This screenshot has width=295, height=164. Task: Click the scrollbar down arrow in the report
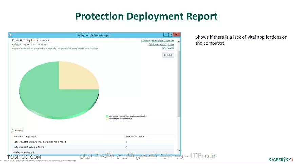coord(179,151)
